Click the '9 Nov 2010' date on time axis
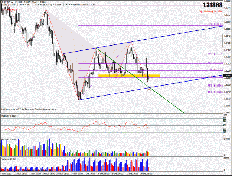 point(6,173)
